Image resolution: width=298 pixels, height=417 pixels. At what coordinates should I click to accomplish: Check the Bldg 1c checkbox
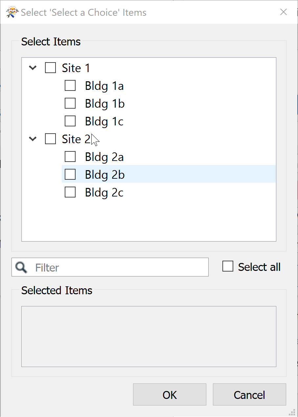point(70,121)
